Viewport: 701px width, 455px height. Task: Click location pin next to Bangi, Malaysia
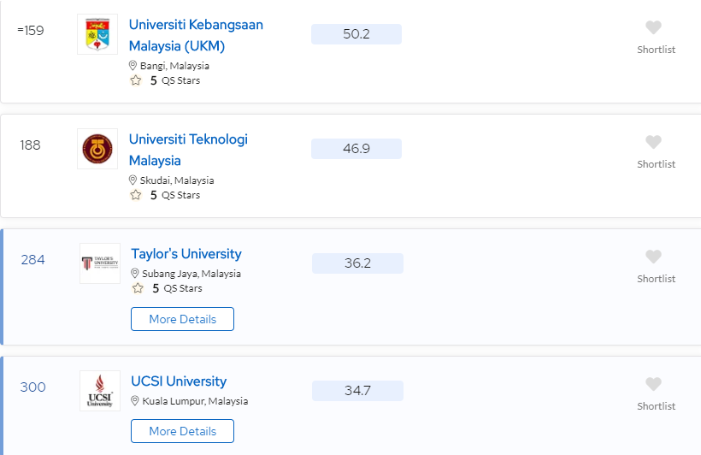[133, 66]
